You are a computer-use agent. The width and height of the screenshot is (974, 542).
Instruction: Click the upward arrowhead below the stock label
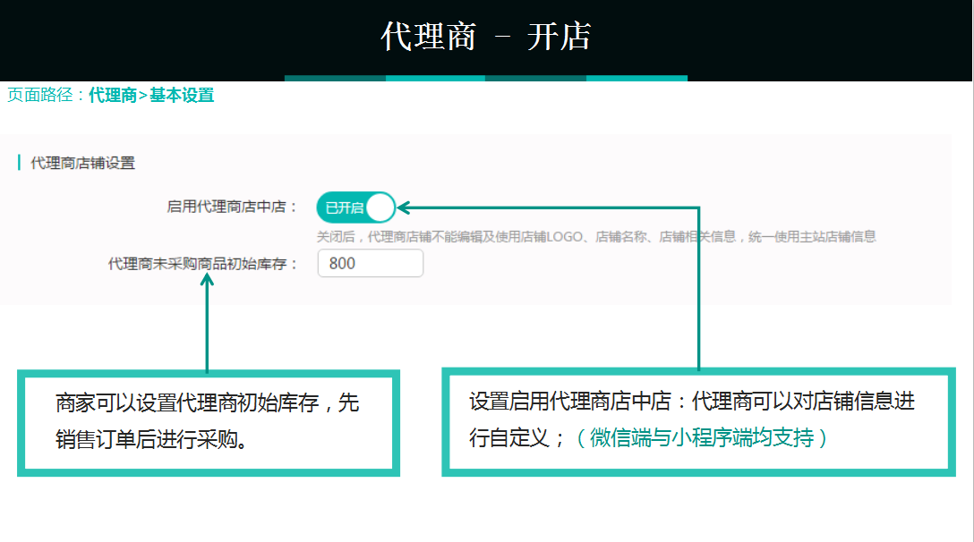(x=207, y=282)
